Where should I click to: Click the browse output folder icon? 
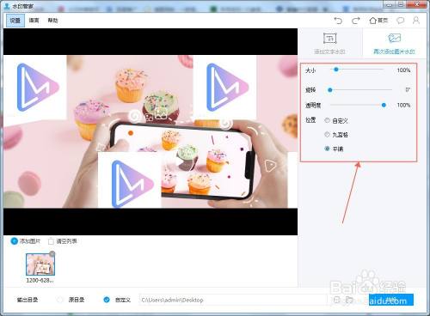click(349, 300)
